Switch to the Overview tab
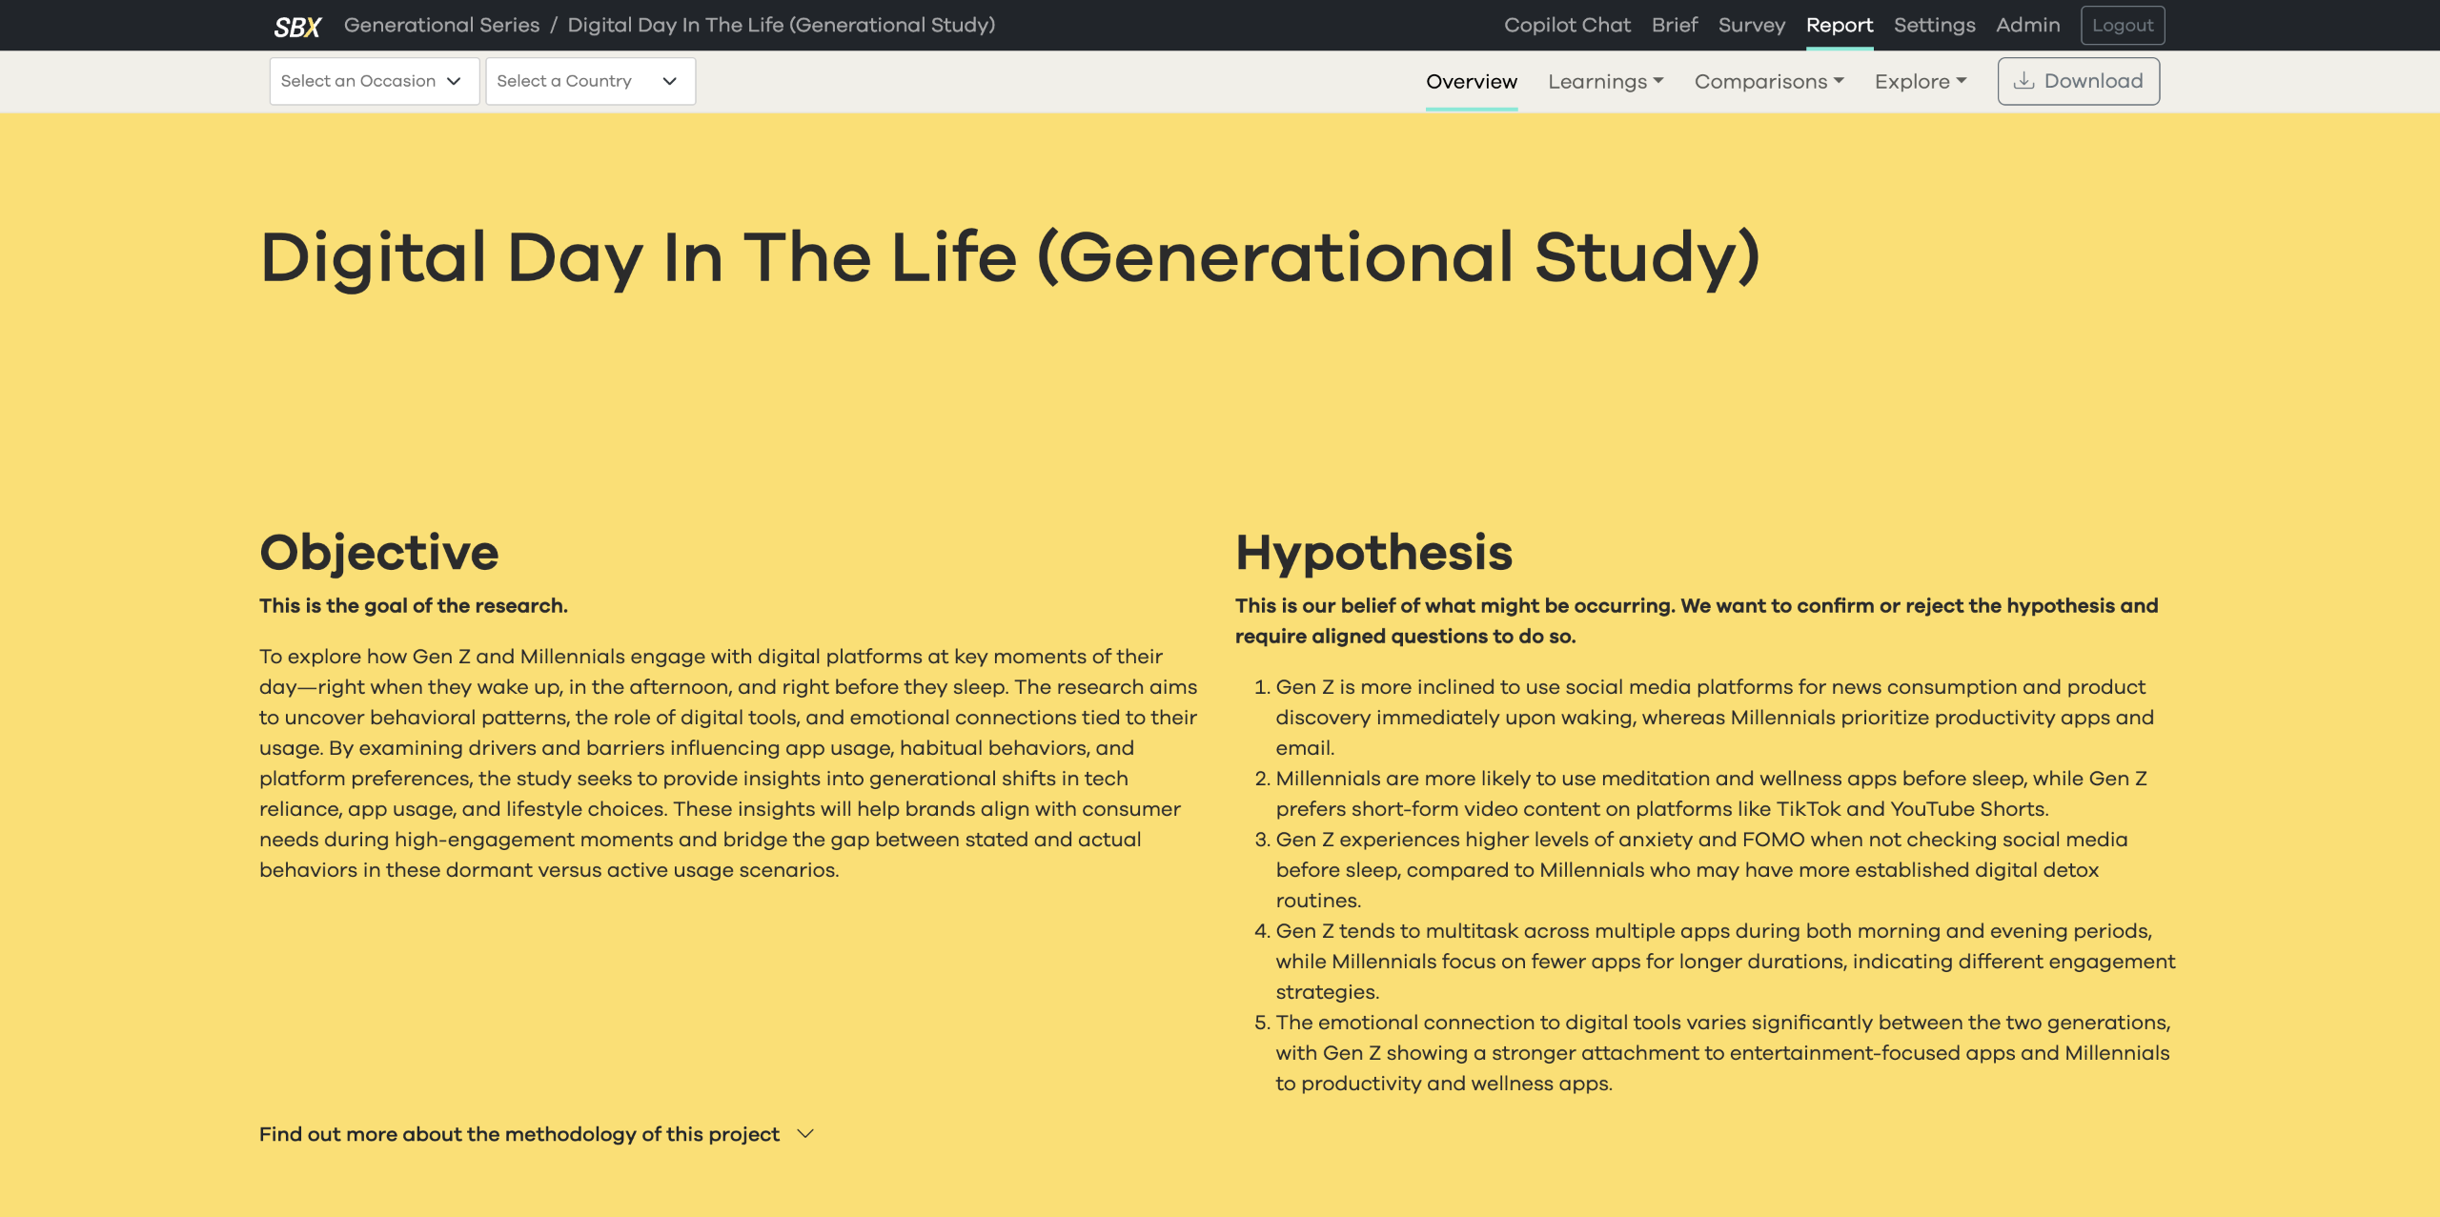The width and height of the screenshot is (2440, 1217). click(1471, 82)
